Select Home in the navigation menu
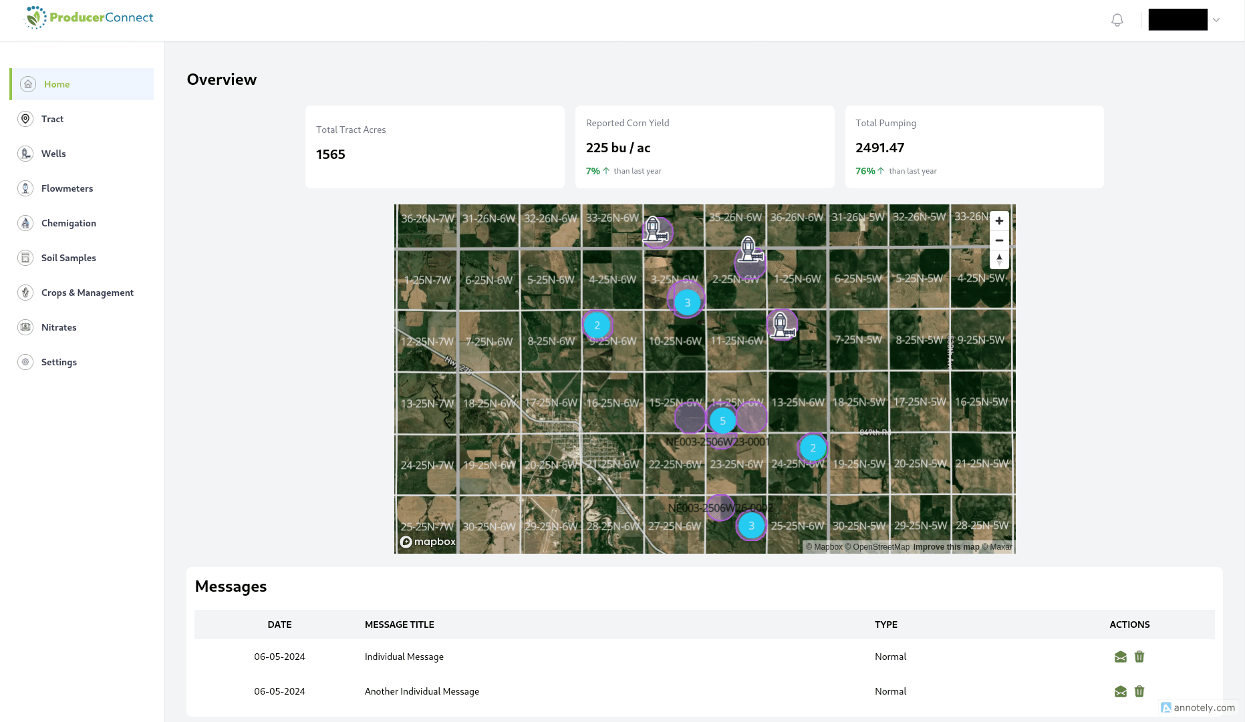Viewport: 1245px width, 722px height. pos(57,84)
